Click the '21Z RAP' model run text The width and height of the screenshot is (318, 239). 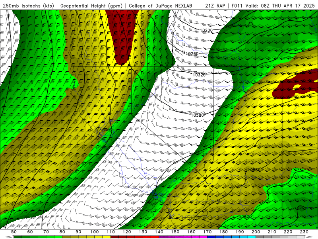[x=215, y=6]
